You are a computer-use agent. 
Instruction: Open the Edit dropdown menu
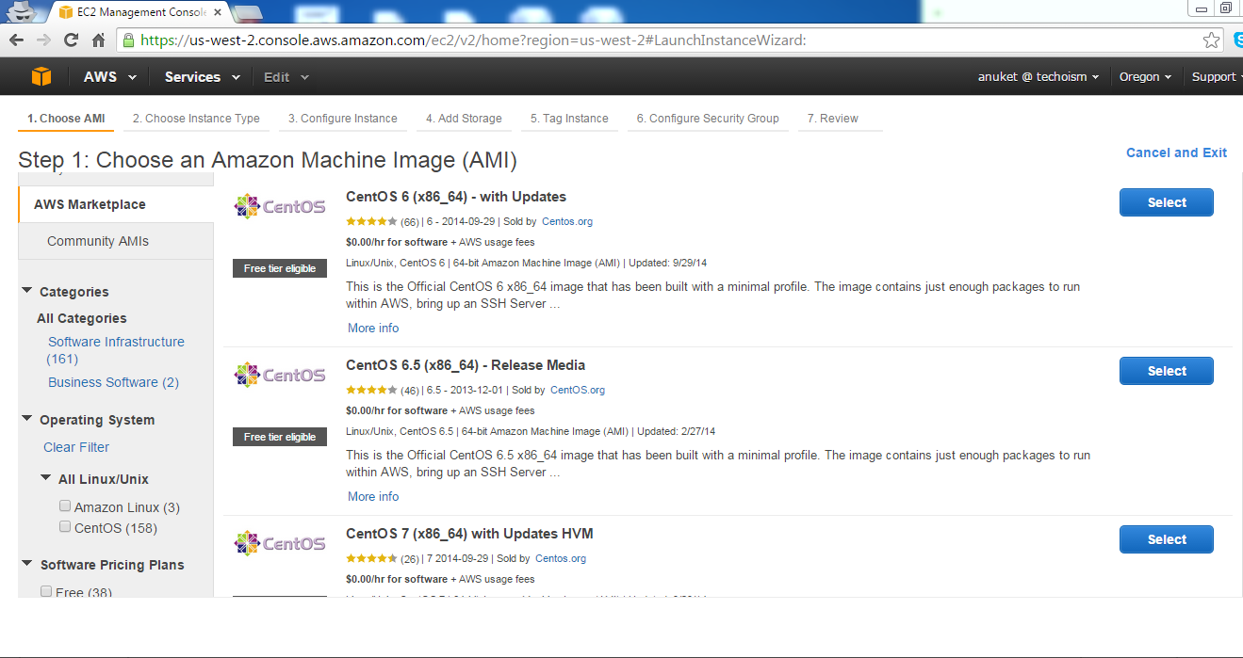coord(286,77)
